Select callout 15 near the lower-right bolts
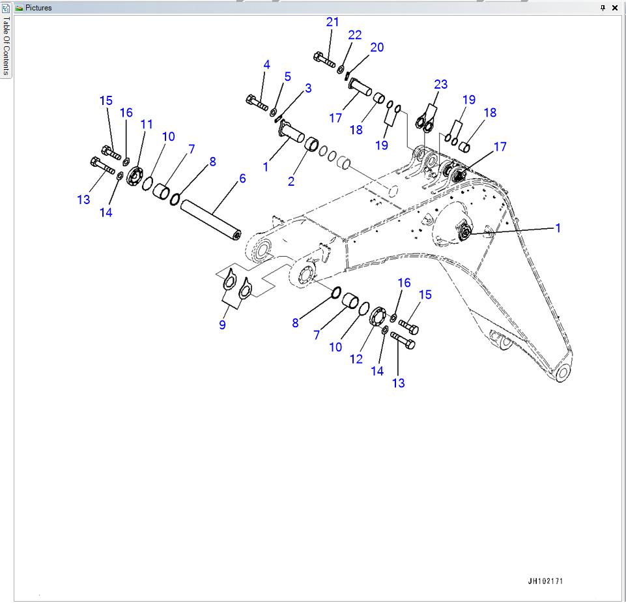 click(x=425, y=295)
